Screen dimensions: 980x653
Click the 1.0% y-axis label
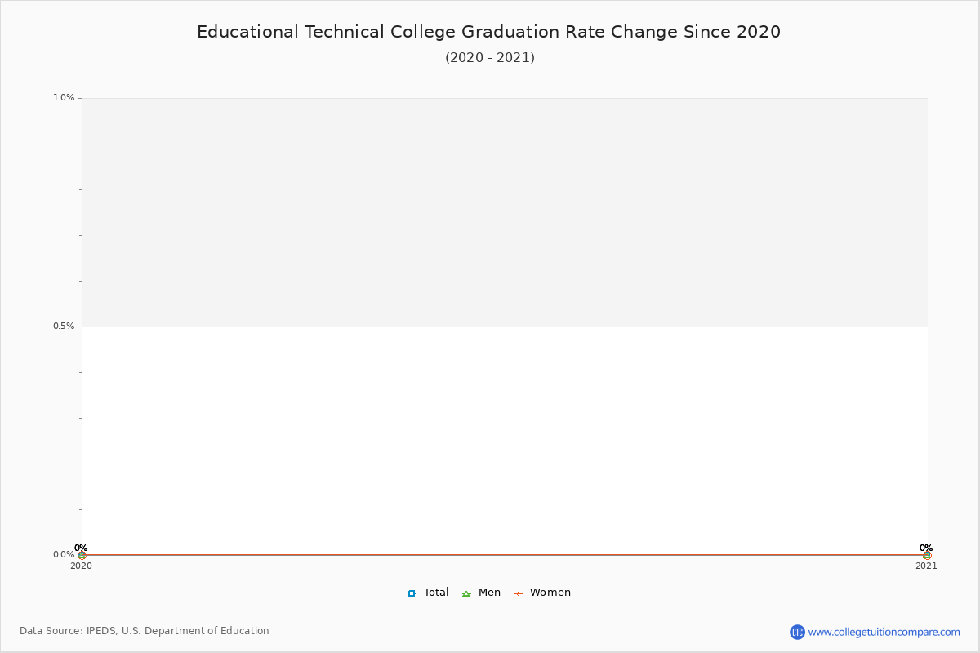pyautogui.click(x=64, y=98)
